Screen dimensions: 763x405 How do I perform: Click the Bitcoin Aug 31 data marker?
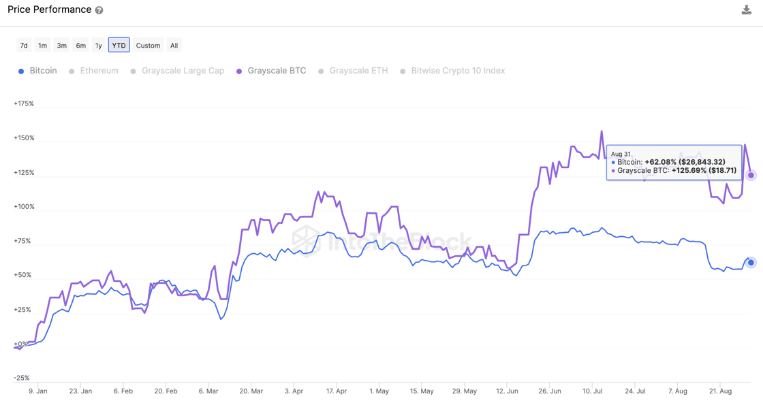click(751, 263)
